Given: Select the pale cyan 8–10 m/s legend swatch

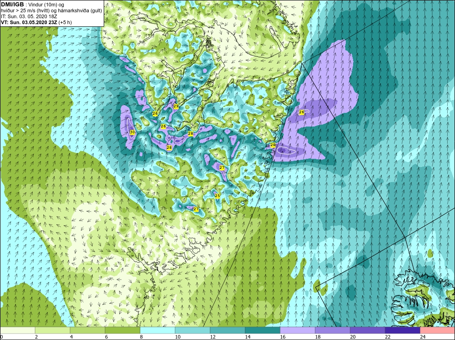Looking at the screenshot, I should point(157,330).
